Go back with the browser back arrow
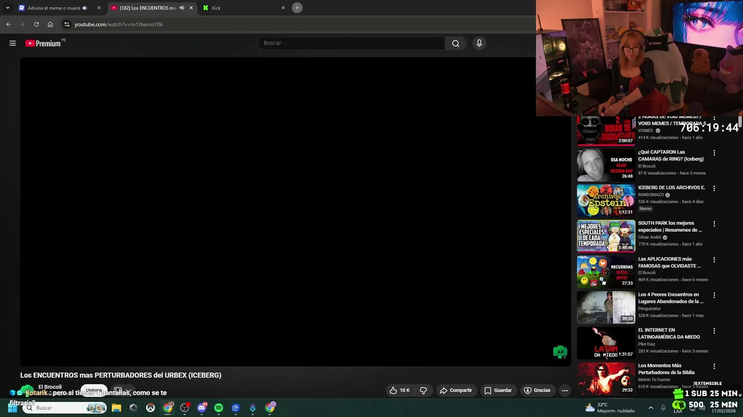 pos(8,24)
